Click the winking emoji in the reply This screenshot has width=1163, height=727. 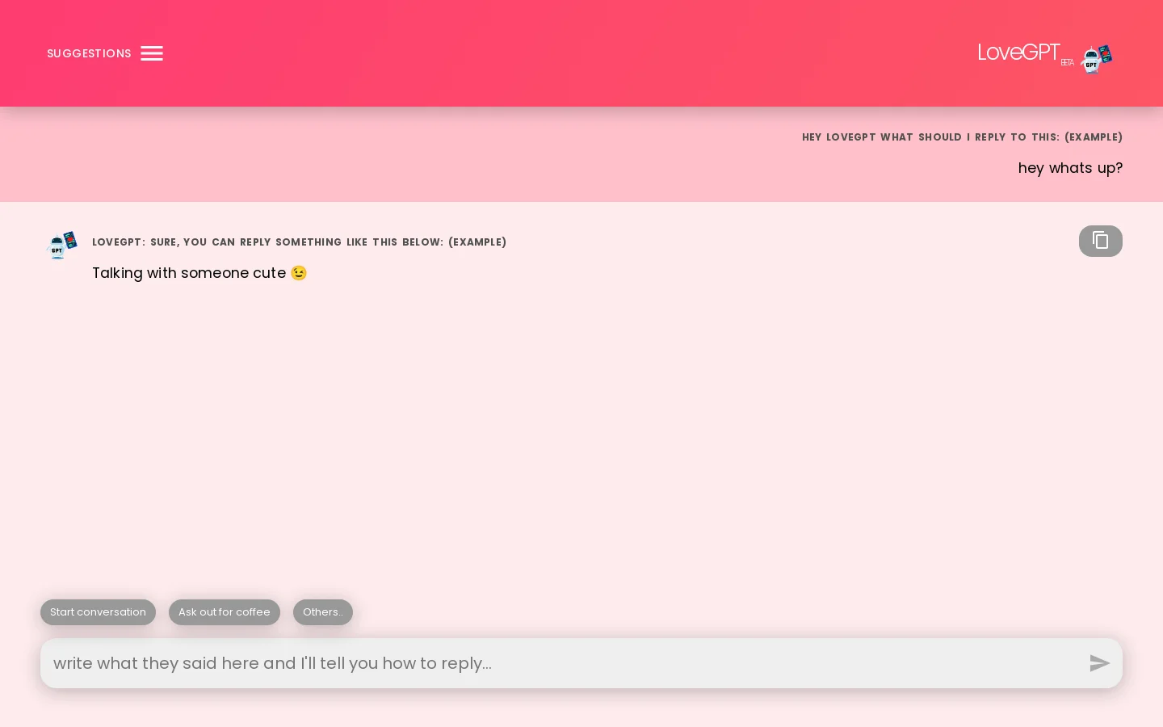coord(299,273)
